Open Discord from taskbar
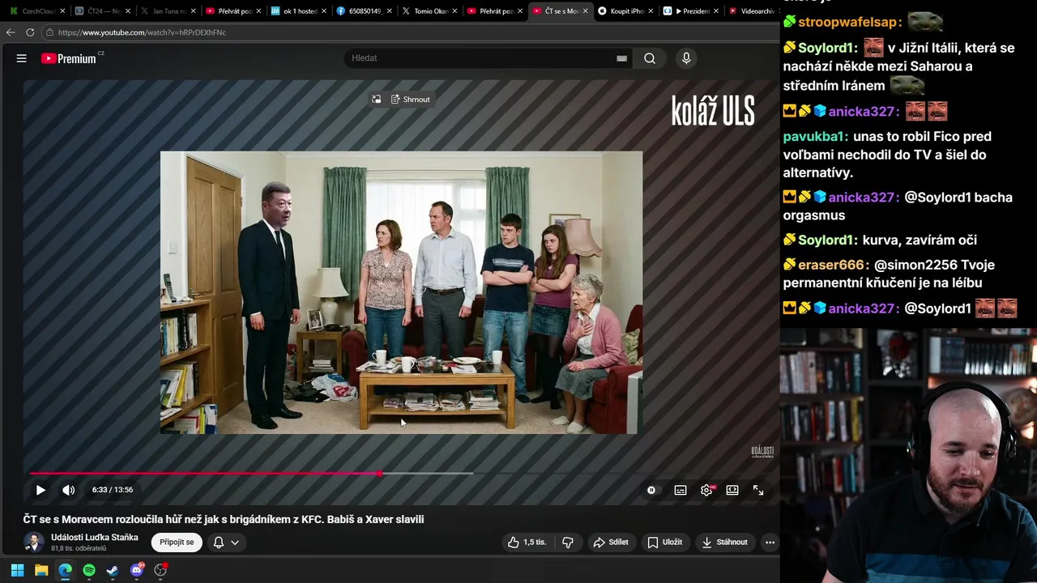Viewport: 1037px width, 583px height. pyautogui.click(x=137, y=570)
